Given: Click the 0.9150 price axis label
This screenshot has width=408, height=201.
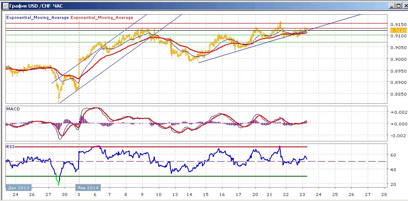Looking at the screenshot, I should 398,24.
